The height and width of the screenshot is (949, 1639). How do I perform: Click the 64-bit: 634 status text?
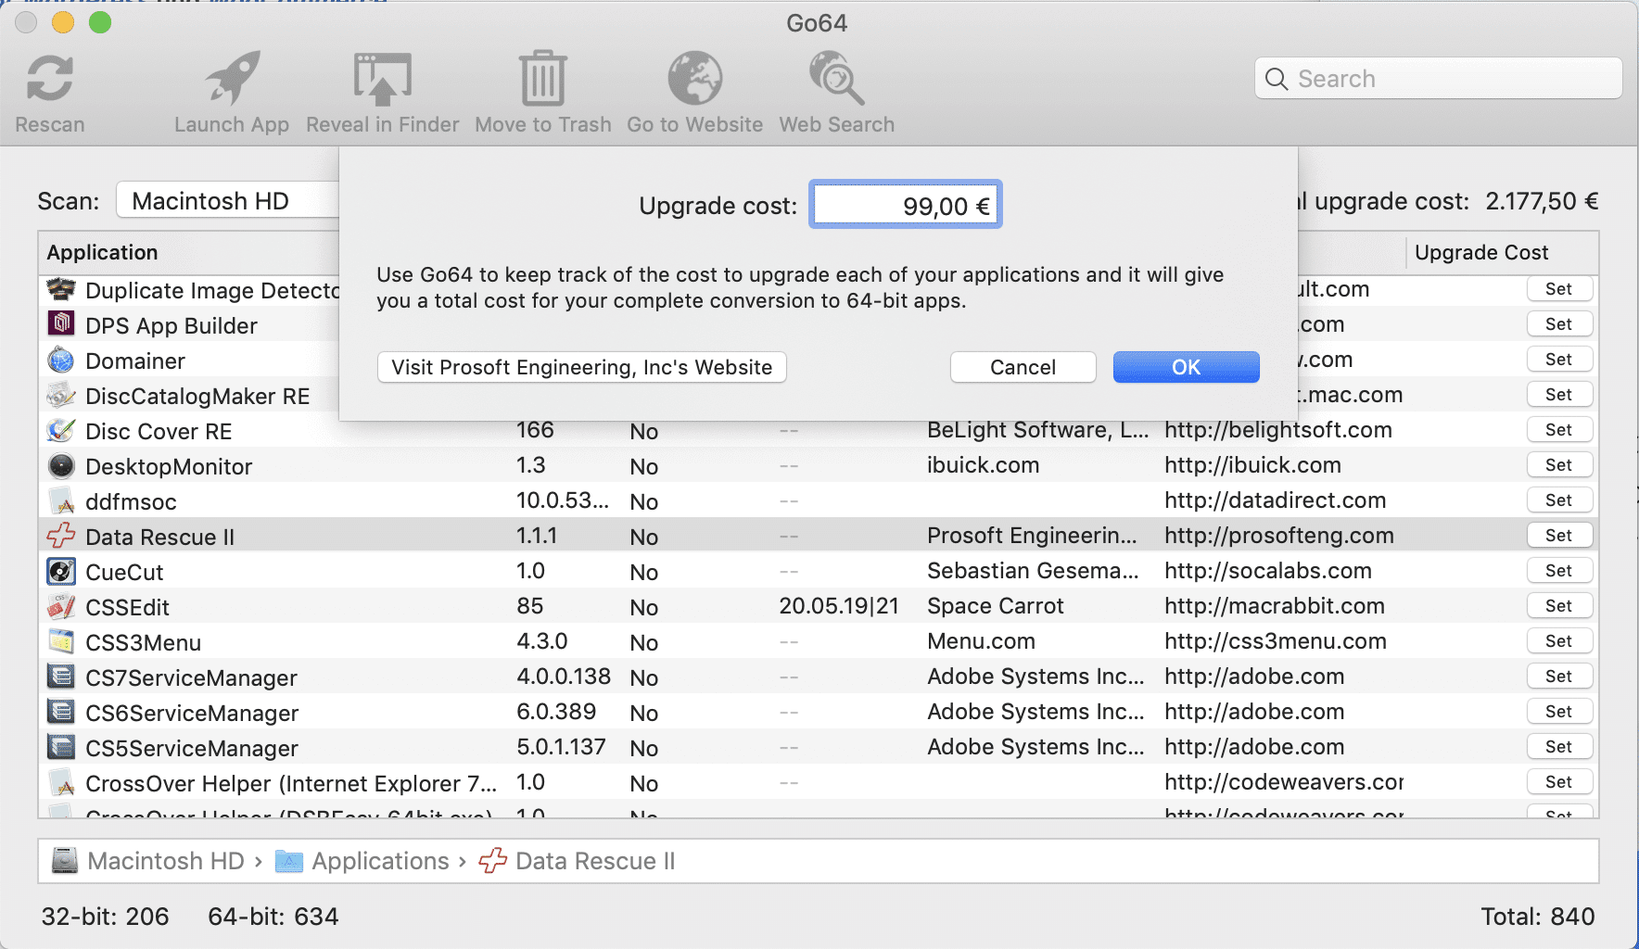coord(273,917)
